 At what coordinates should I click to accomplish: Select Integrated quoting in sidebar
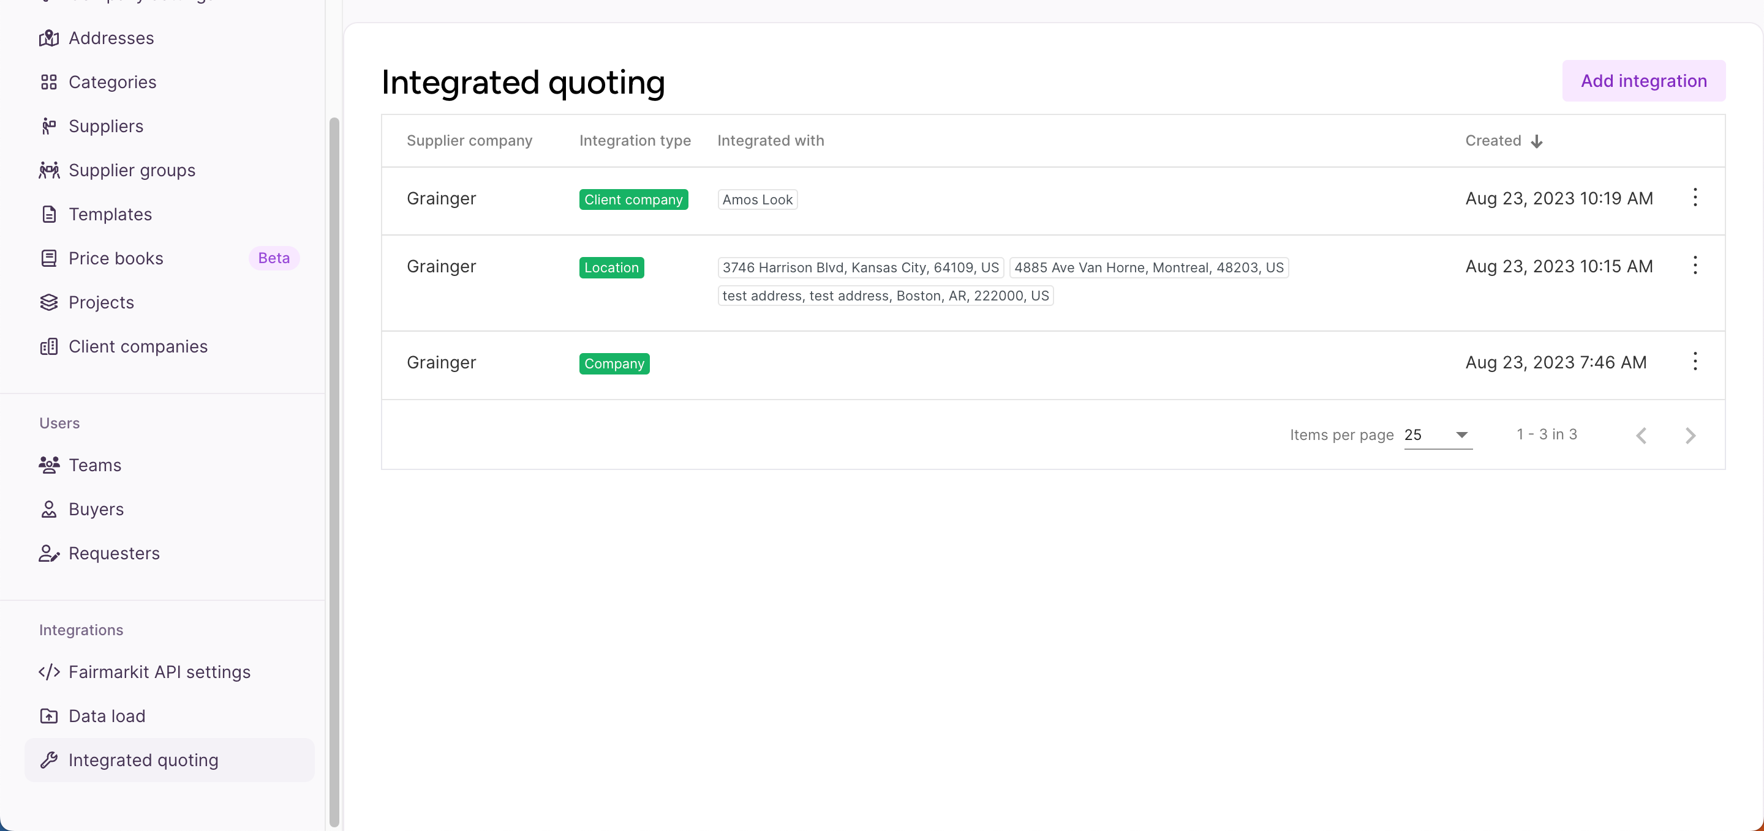tap(169, 760)
